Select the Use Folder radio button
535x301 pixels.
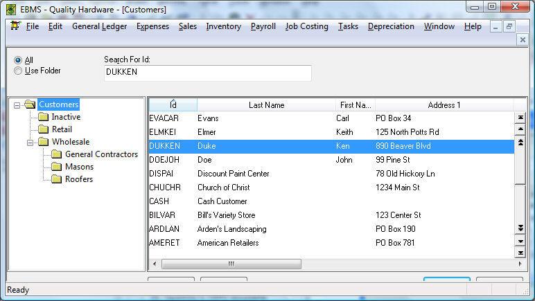click(18, 71)
